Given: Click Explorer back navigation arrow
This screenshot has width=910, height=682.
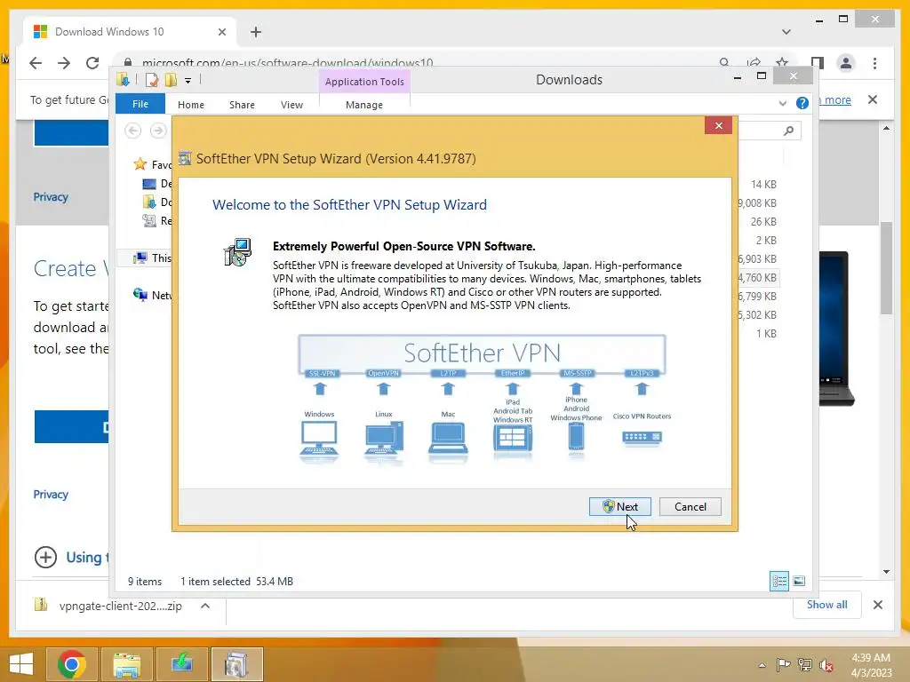Looking at the screenshot, I should pos(133,131).
